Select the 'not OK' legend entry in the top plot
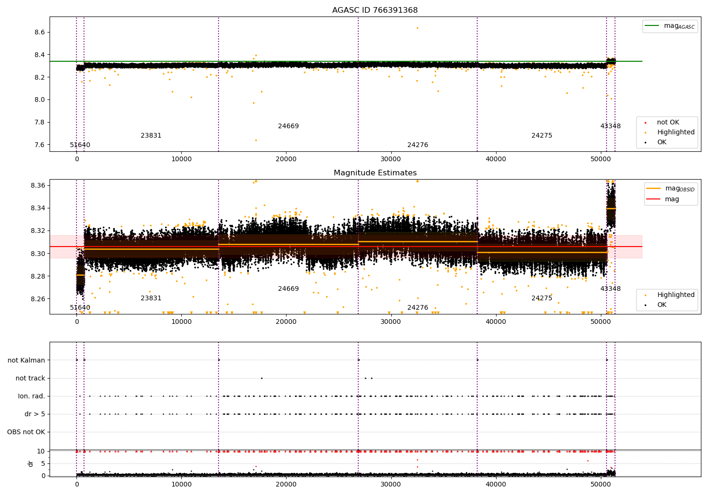This screenshot has height=495, width=708. (668, 123)
